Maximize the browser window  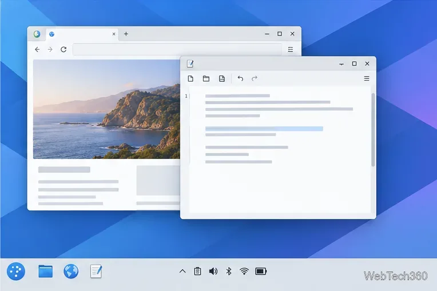[x=280, y=34]
